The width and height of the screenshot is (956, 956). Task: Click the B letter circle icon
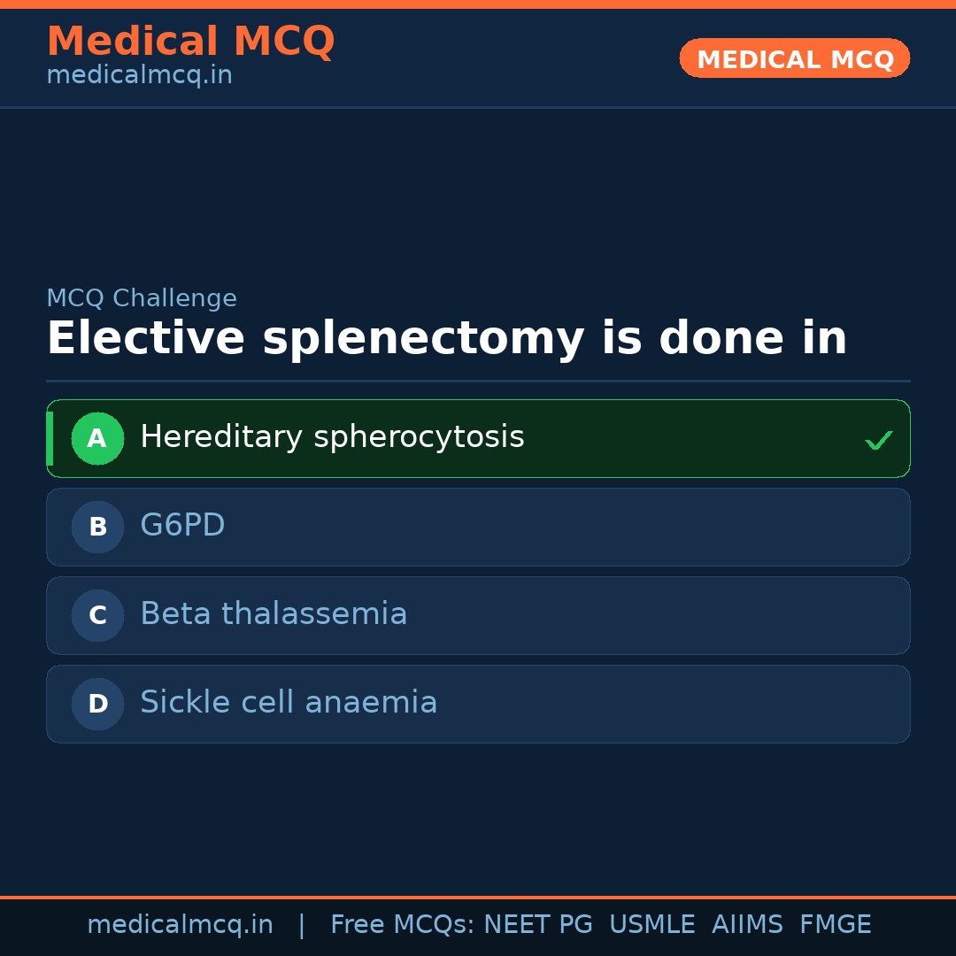click(x=97, y=527)
